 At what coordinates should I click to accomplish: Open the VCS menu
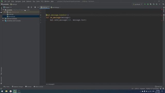pyautogui.click(x=42, y=1)
